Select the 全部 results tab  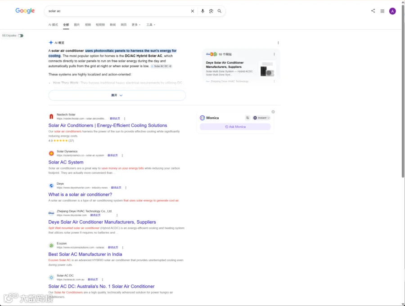[x=66, y=25]
